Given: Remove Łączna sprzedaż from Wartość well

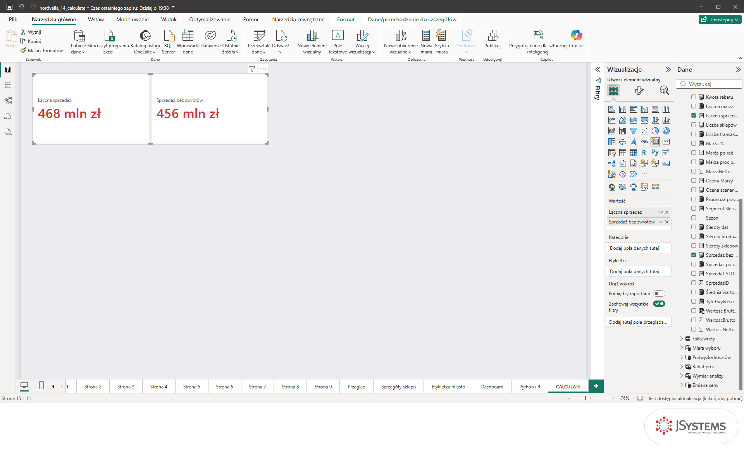Looking at the screenshot, I should point(667,212).
